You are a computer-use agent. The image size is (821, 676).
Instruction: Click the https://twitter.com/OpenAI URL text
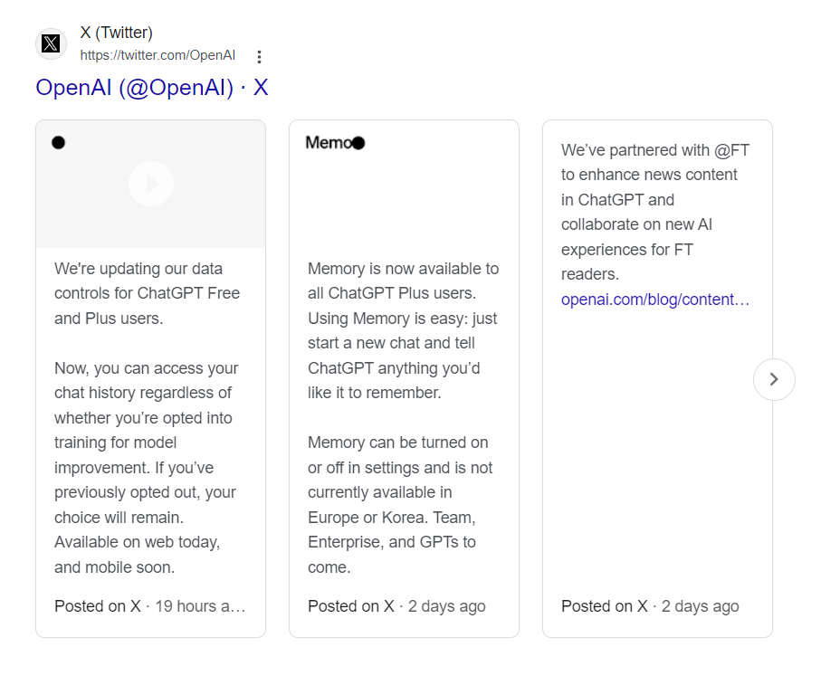[158, 55]
